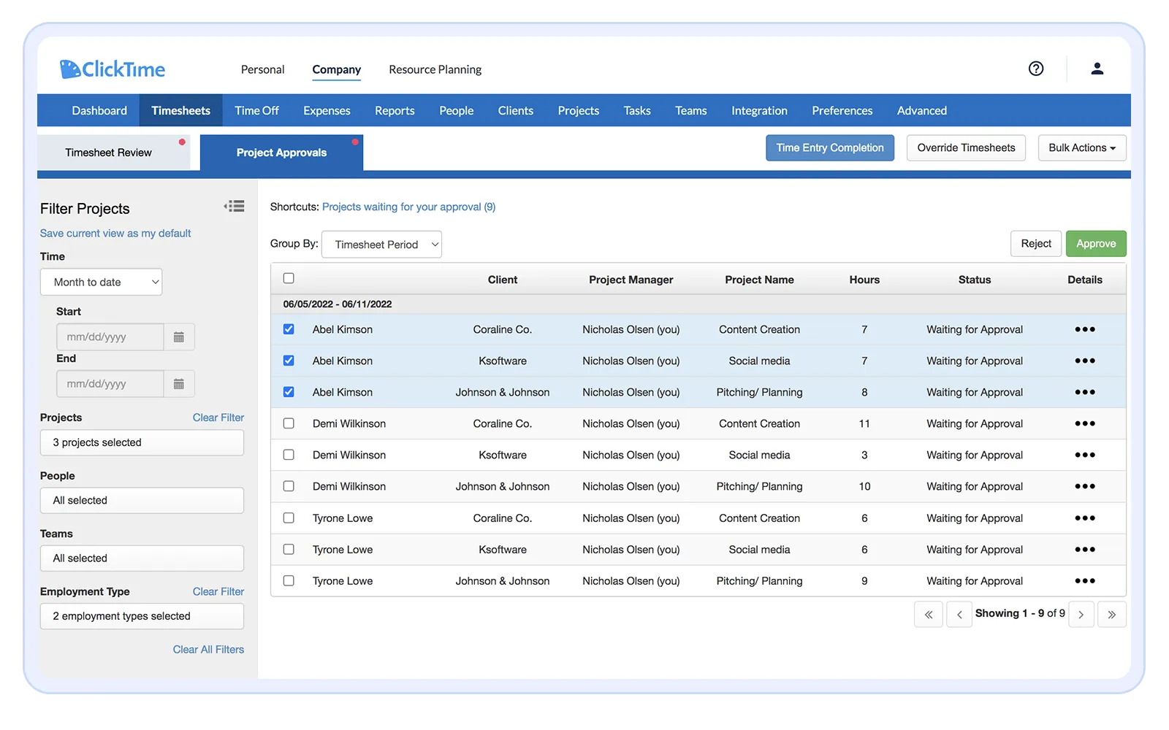Click Save current view as my default
1169x730 pixels.
coord(115,234)
